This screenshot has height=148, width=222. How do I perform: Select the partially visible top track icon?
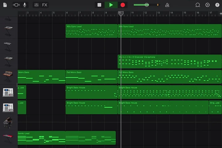pyautogui.click(x=8, y=19)
